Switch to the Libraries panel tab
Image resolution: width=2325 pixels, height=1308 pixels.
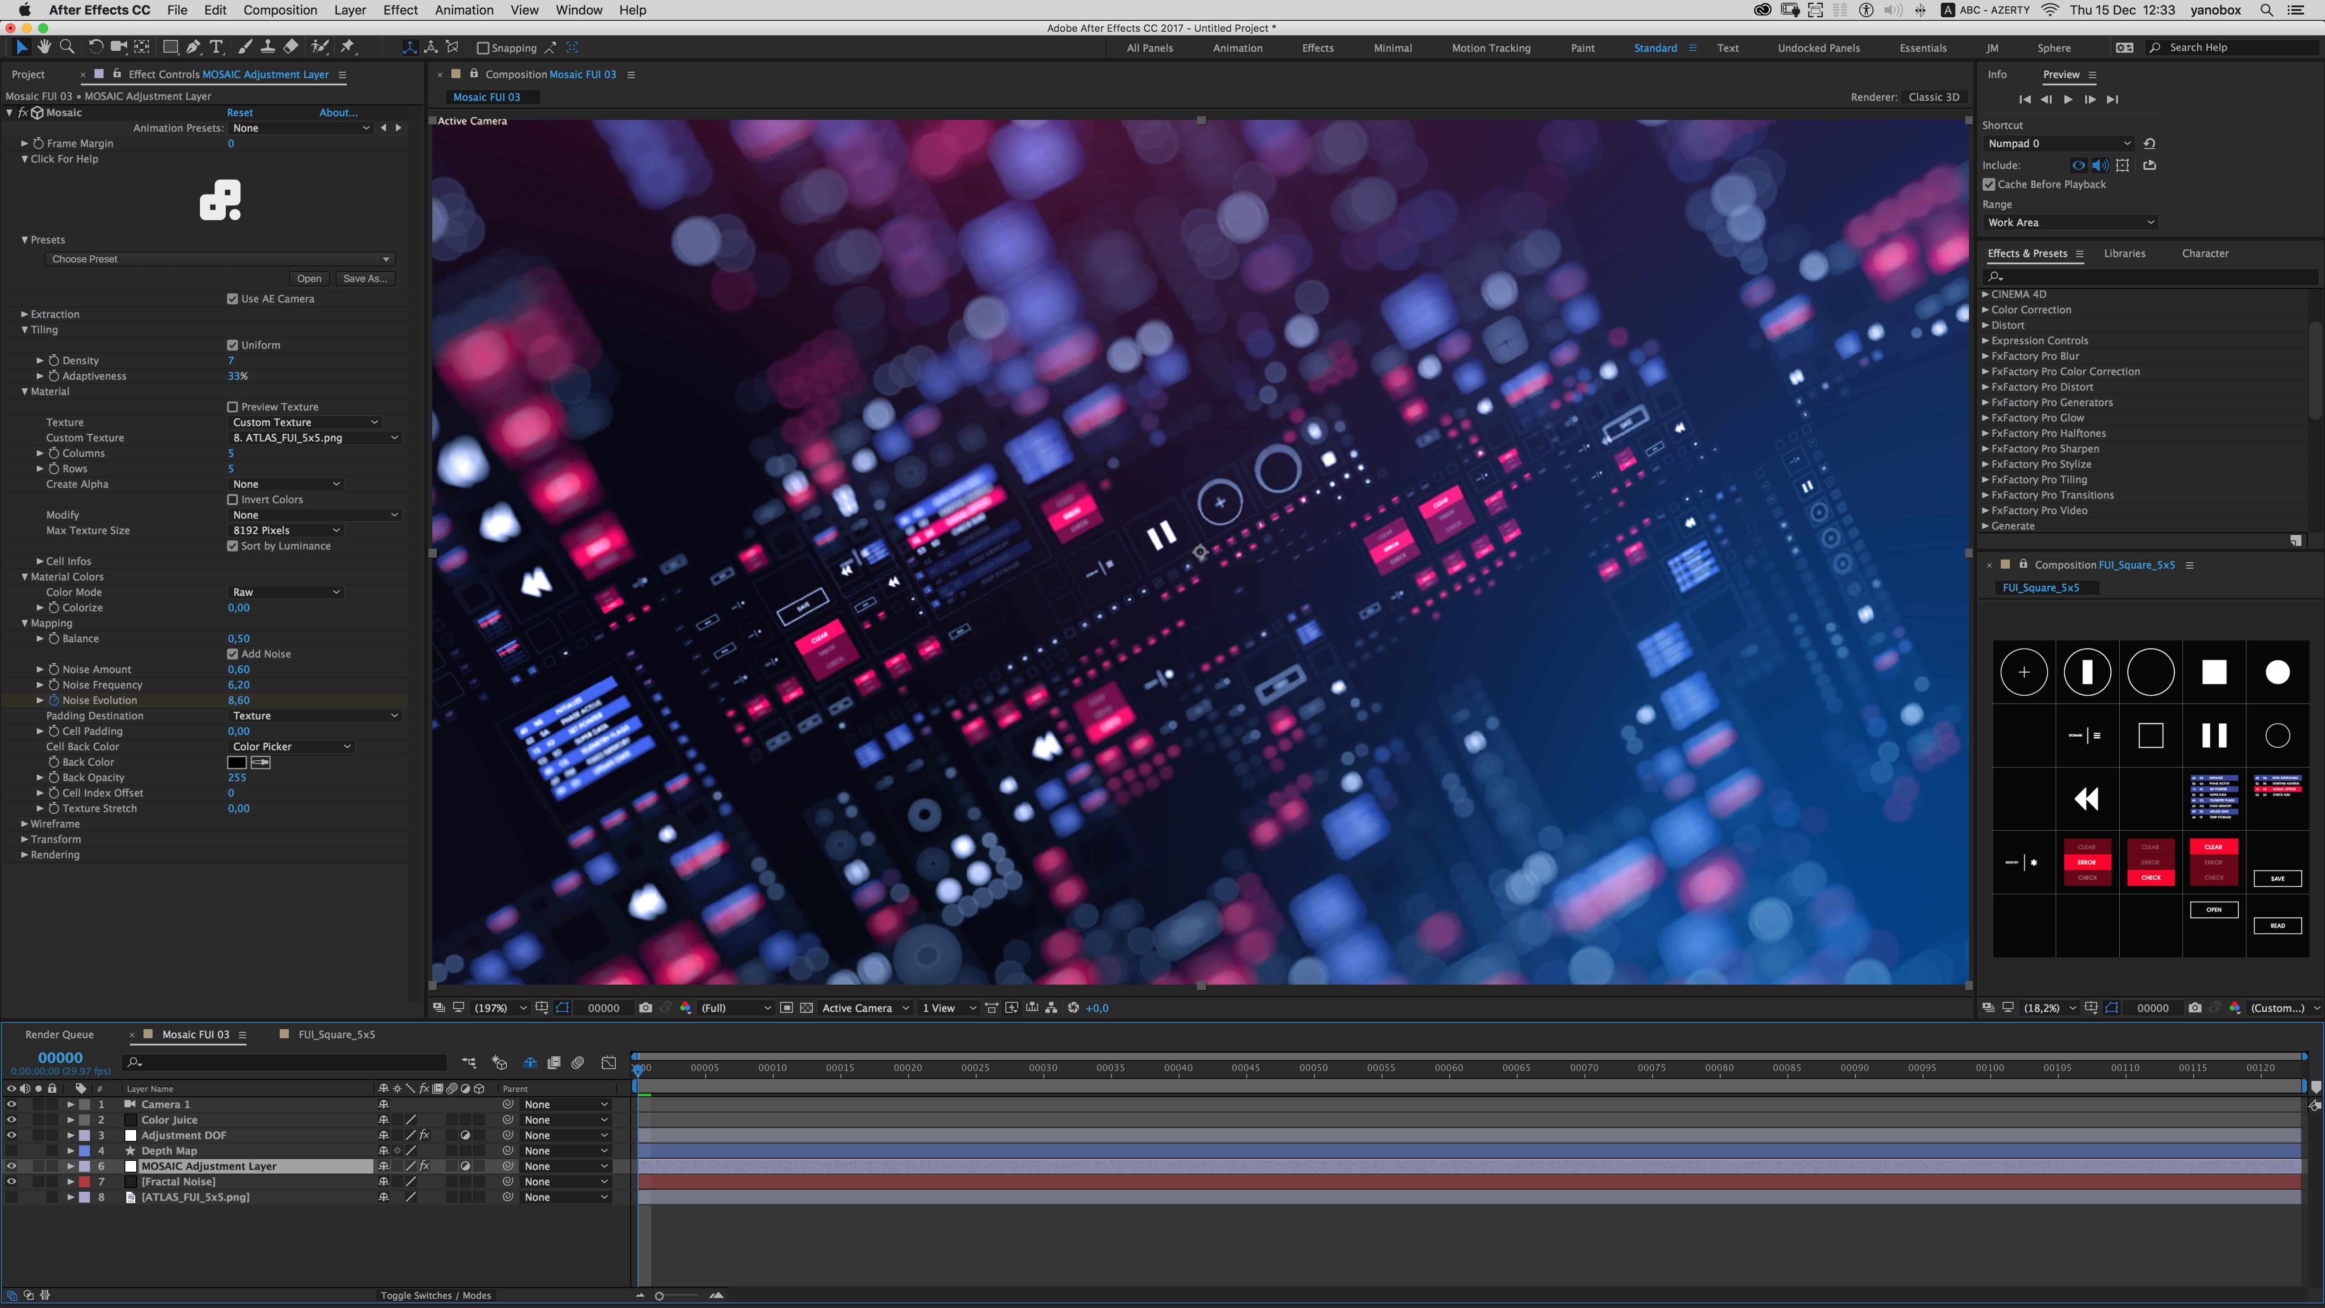[2124, 254]
